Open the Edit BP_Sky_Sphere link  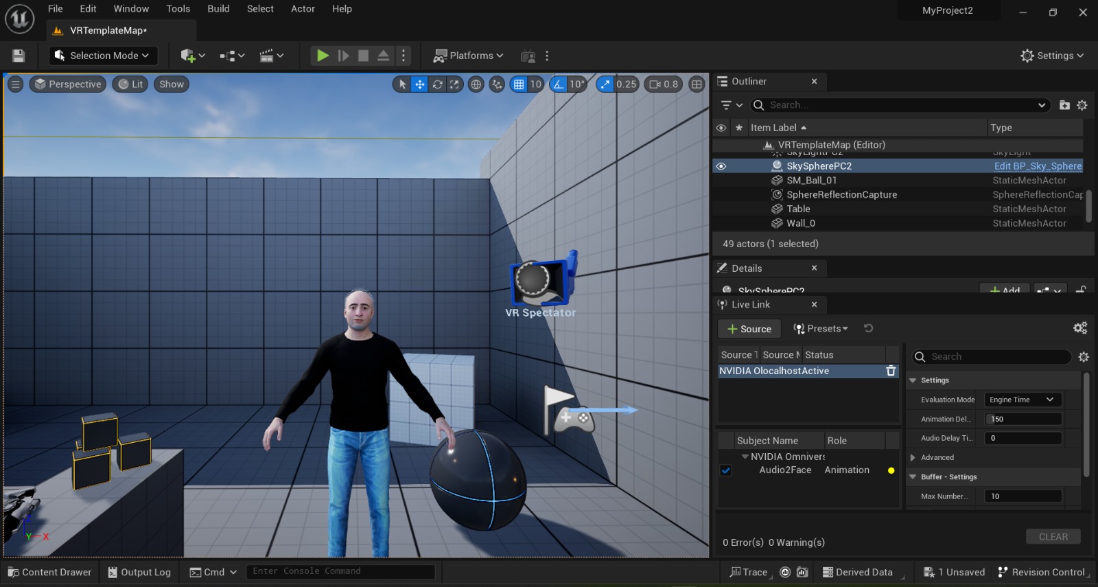tap(1038, 166)
